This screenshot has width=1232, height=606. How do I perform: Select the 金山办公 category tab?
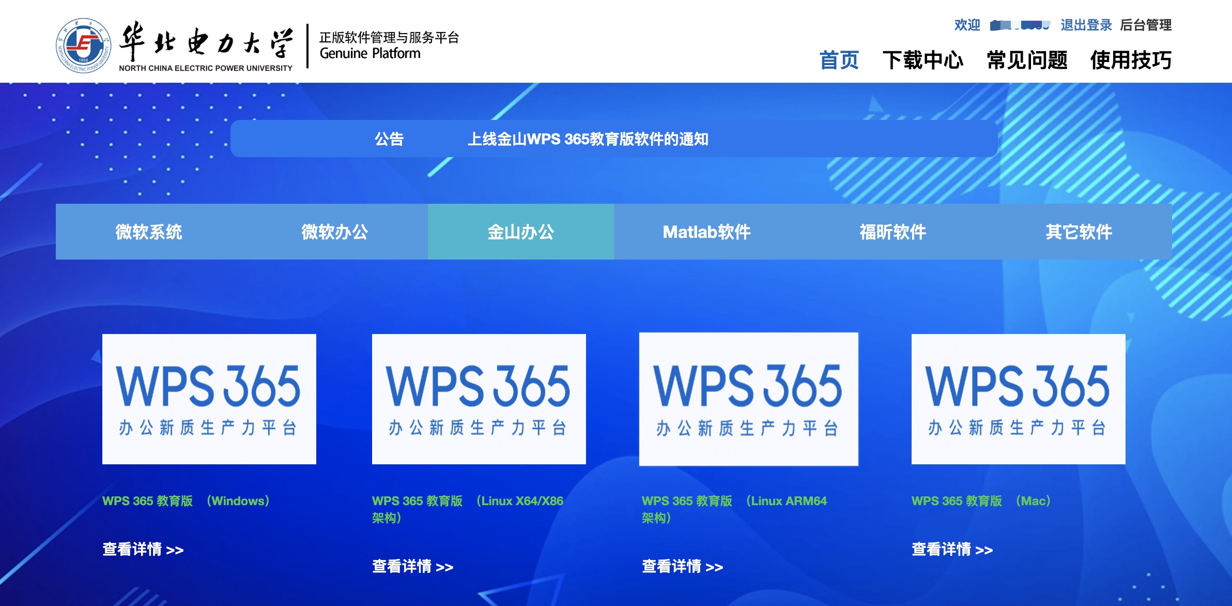pyautogui.click(x=520, y=232)
